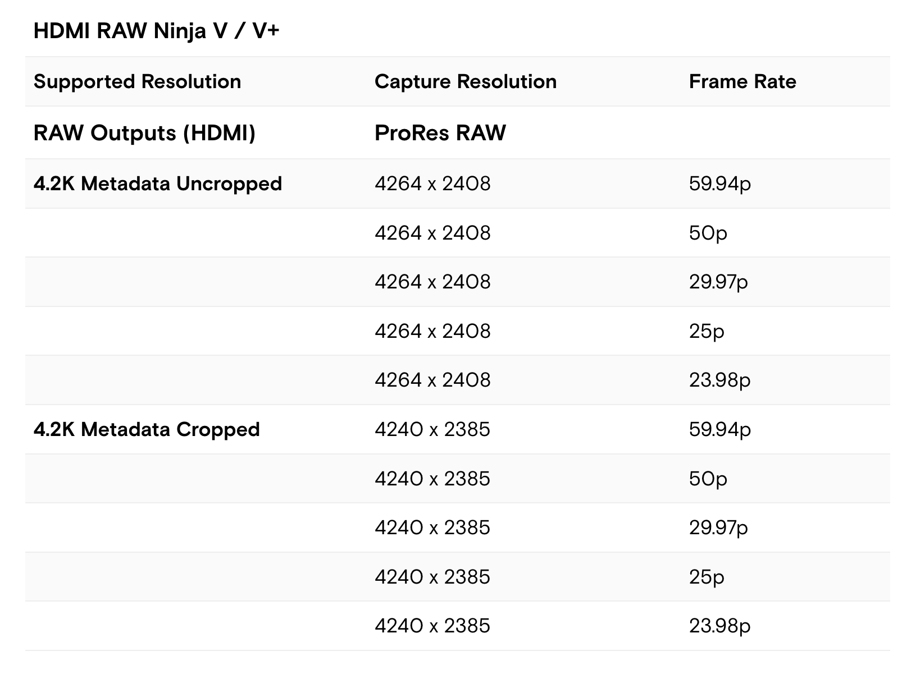This screenshot has width=902, height=679.
Task: Click the 59.94p frame rate for Cropped
Action: (719, 430)
